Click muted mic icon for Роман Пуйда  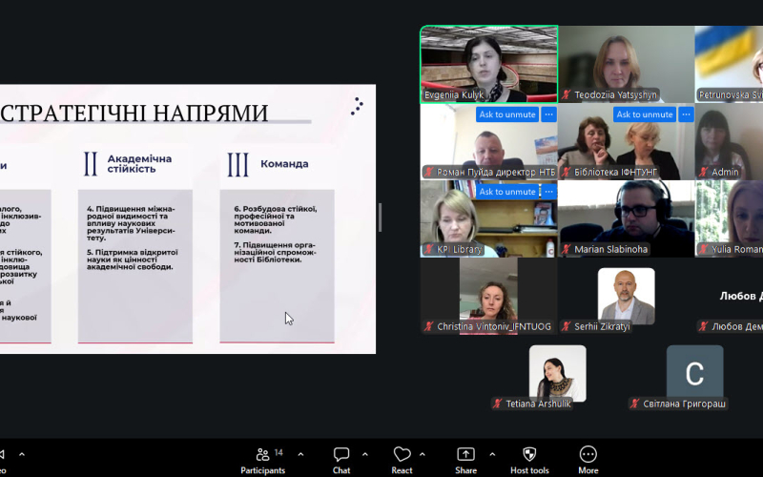click(428, 172)
